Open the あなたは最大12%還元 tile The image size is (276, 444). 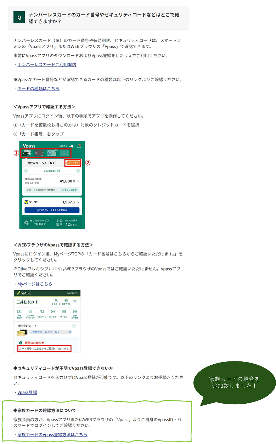click(67, 223)
